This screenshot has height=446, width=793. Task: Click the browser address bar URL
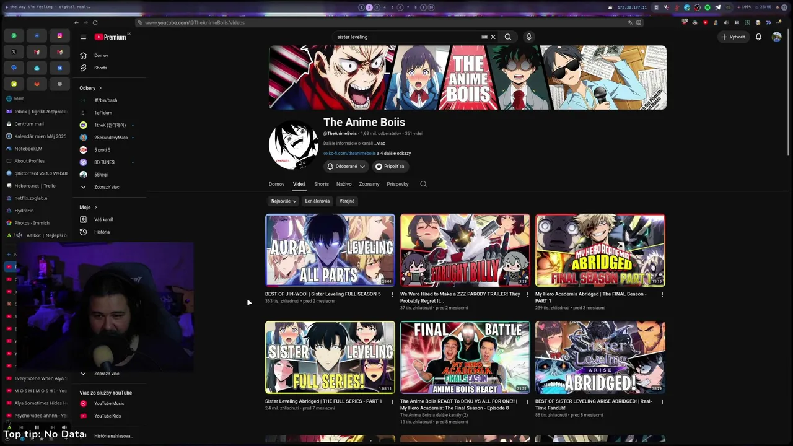195,23
